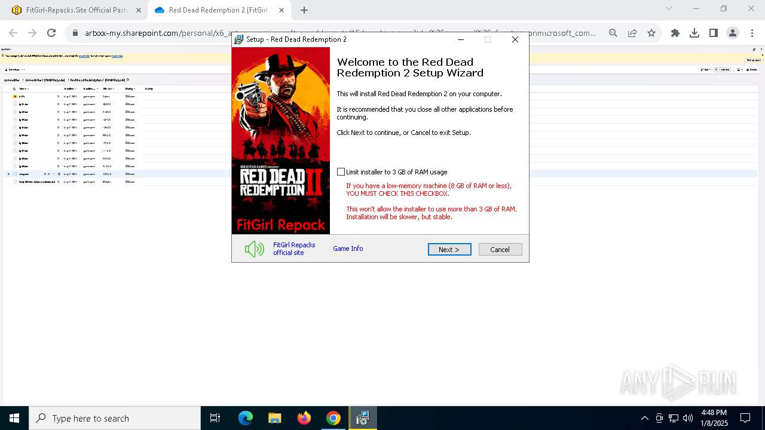
Task: Reload the SharePoint page
Action: point(51,33)
